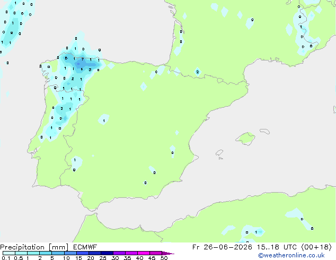Screen dimensions: 336x260
Task: Click the '4' precipitation value on map
Action: point(82,69)
